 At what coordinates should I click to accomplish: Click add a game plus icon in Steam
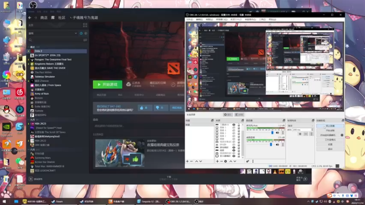tap(31, 179)
